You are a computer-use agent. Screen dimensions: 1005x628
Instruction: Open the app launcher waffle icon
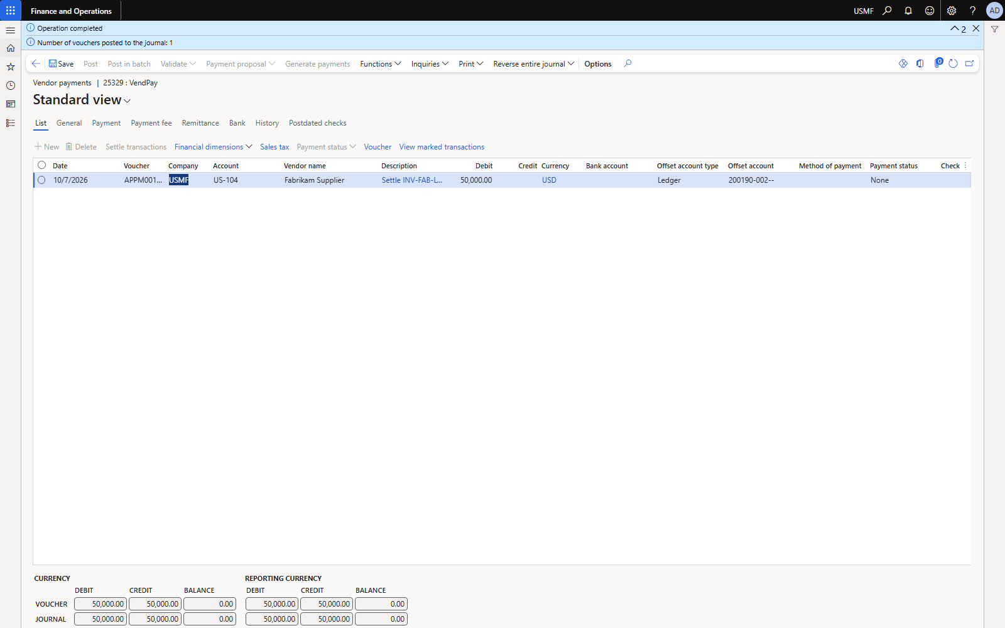(10, 11)
